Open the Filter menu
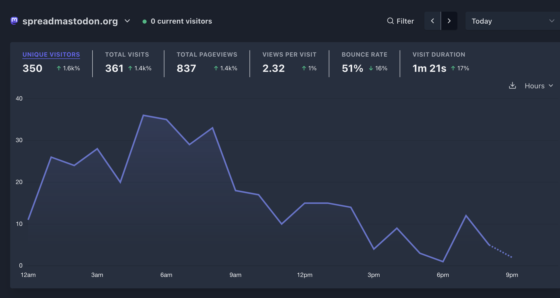This screenshot has height=298, width=560. click(400, 21)
